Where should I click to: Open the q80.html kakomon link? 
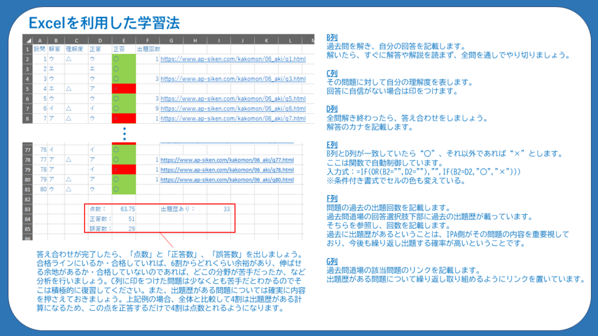click(x=227, y=179)
